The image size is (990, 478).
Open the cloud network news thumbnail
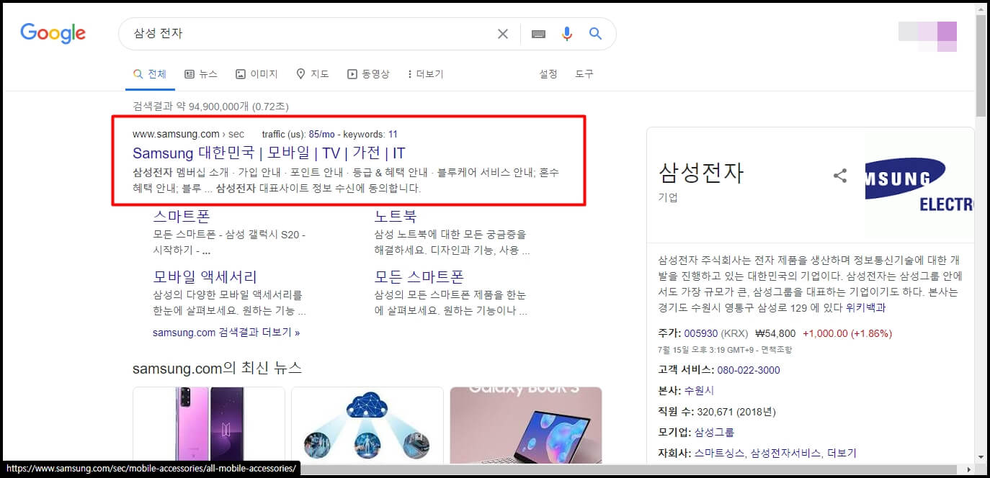(367, 426)
